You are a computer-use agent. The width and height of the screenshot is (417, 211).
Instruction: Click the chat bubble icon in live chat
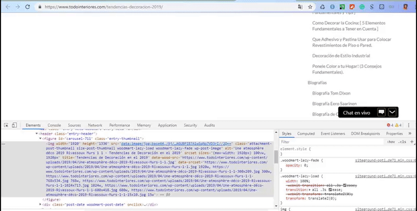(x=382, y=112)
